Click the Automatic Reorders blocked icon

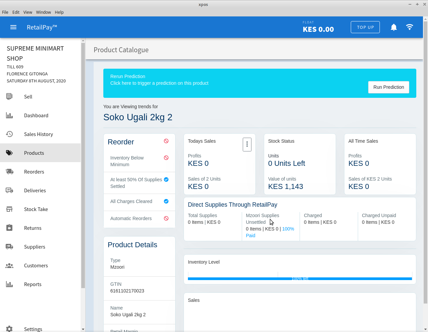(x=166, y=218)
